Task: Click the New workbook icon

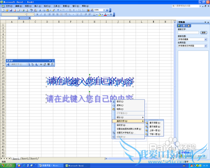Action: [x=3, y=10]
